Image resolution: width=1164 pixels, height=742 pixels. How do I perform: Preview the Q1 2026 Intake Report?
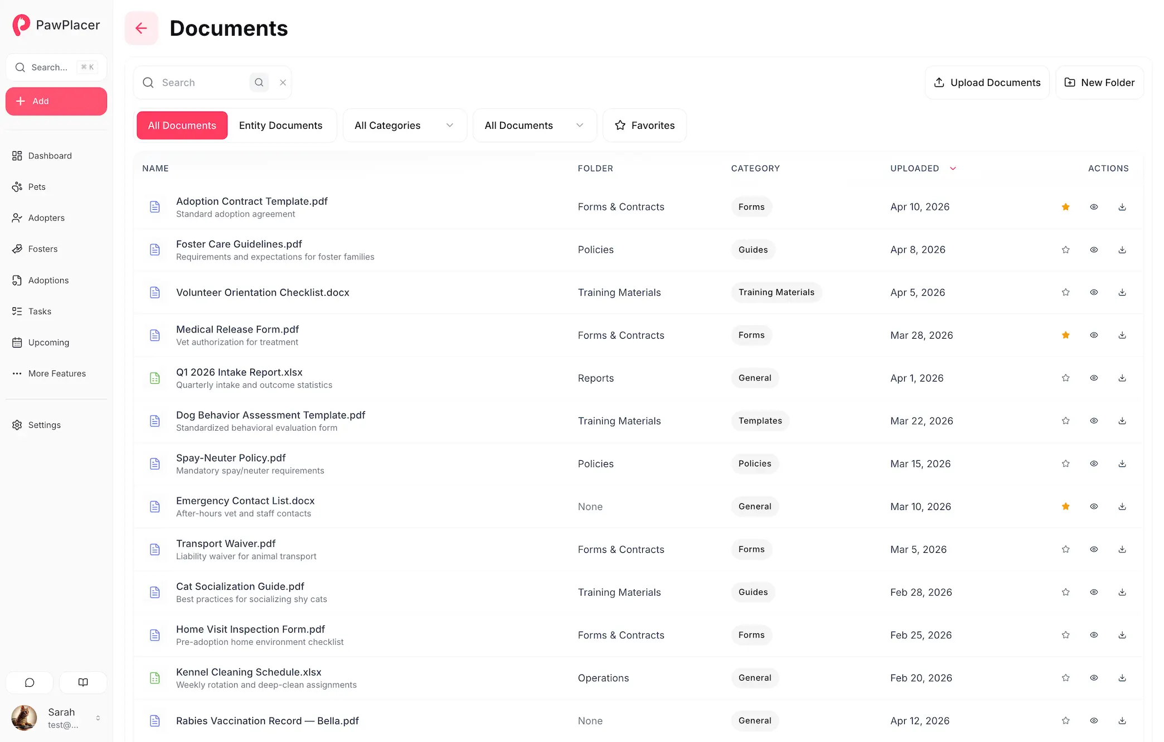(x=1093, y=378)
